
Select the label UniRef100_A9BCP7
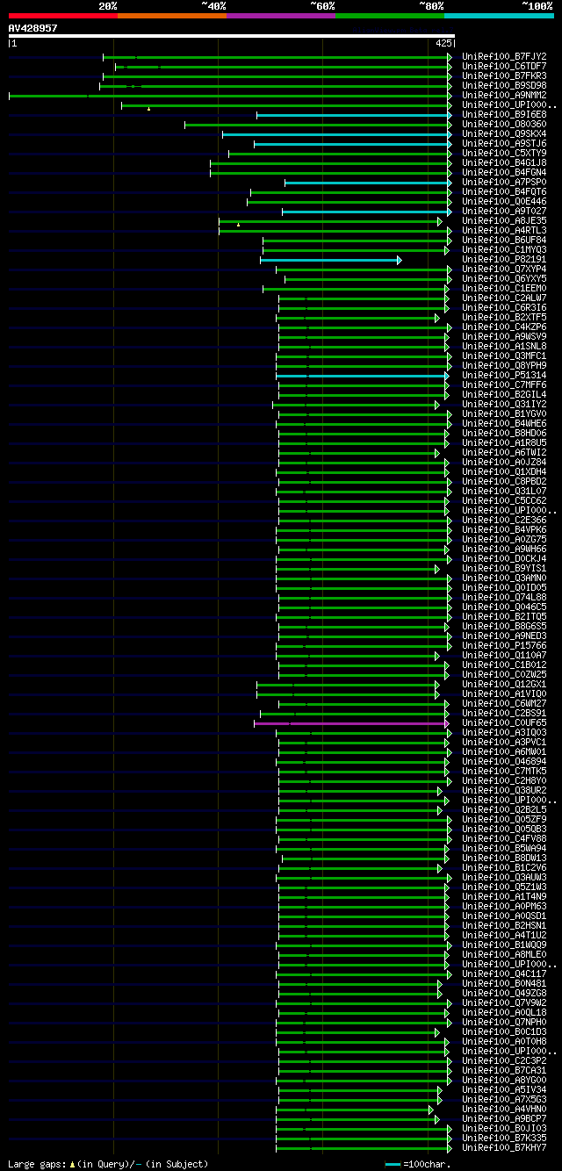point(504,1119)
